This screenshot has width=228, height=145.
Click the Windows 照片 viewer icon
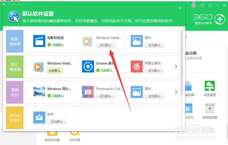pyautogui.click(x=39, y=91)
